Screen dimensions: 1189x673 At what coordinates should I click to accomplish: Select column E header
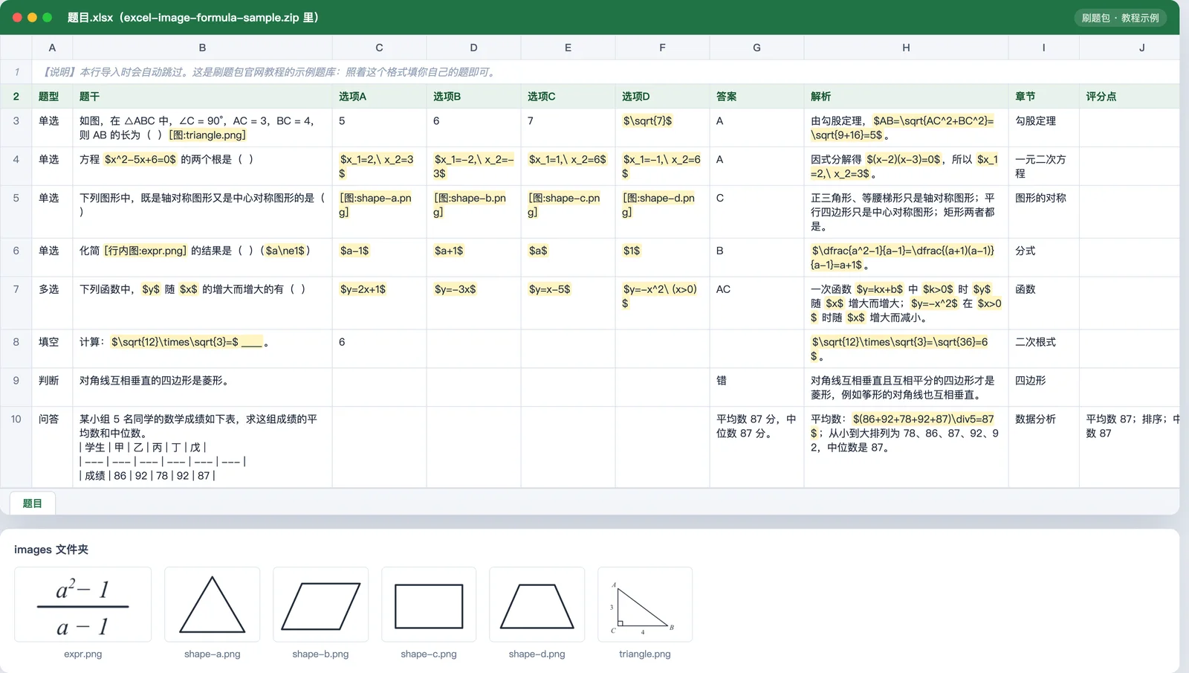568,48
